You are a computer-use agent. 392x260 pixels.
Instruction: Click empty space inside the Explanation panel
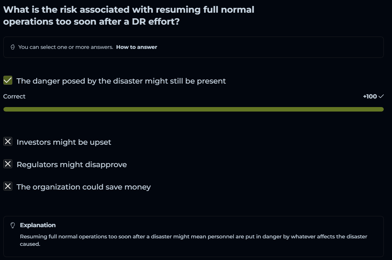pos(261,226)
